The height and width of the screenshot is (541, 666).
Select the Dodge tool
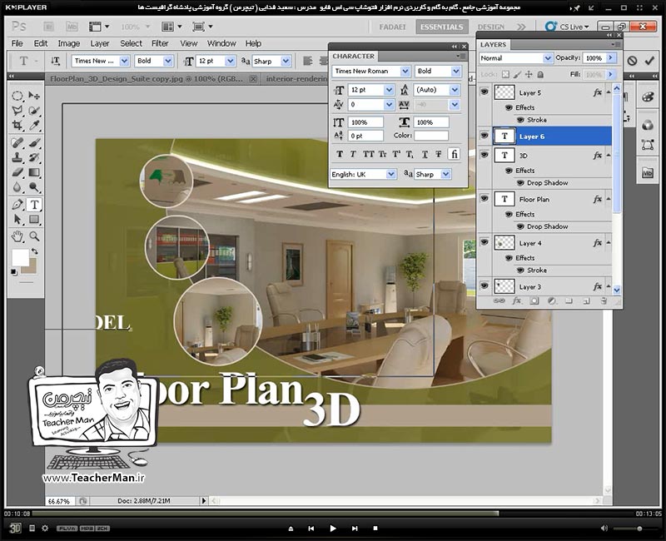pyautogui.click(x=34, y=187)
